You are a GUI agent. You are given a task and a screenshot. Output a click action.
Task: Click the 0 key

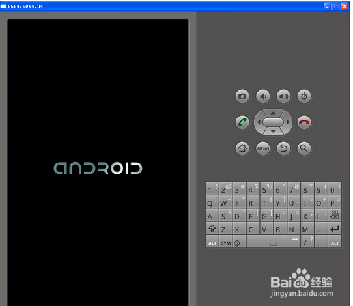point(335,188)
